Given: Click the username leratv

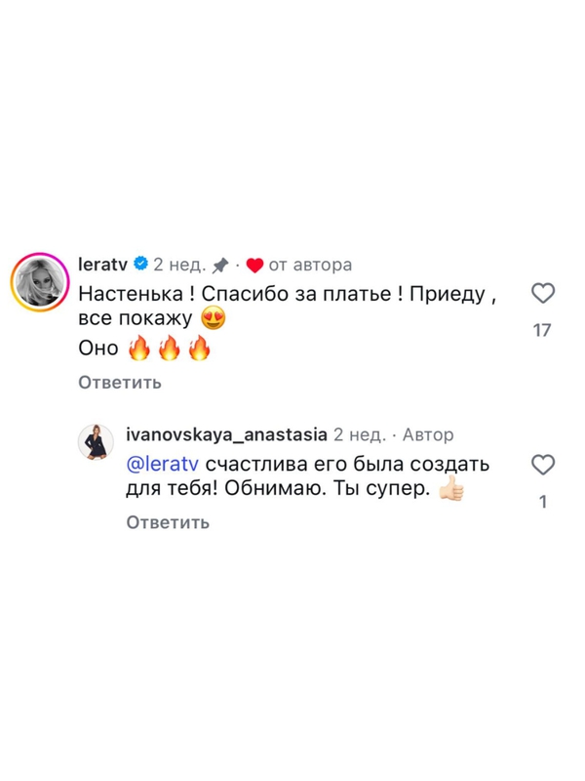Looking at the screenshot, I should point(100,260).
